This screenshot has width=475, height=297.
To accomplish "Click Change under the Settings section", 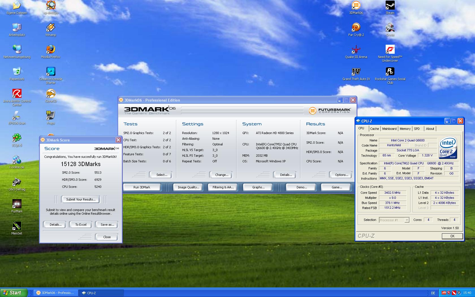I will (222, 175).
